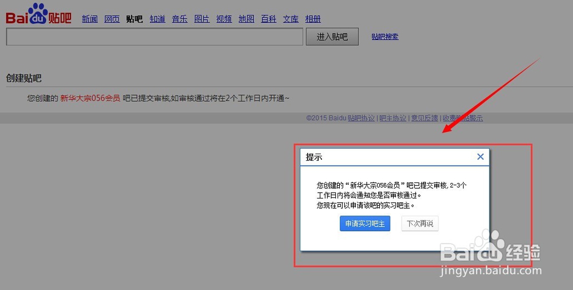
Task: Select the 贴吧 navigation item
Action: (134, 19)
